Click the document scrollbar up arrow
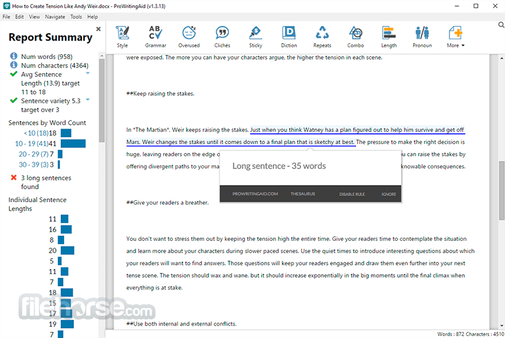The height and width of the screenshot is (338, 505). click(x=501, y=58)
